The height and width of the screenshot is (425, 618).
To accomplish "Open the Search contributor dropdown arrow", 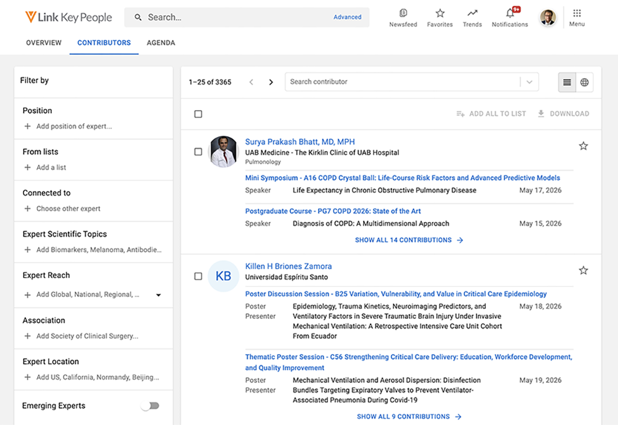I will [x=529, y=82].
